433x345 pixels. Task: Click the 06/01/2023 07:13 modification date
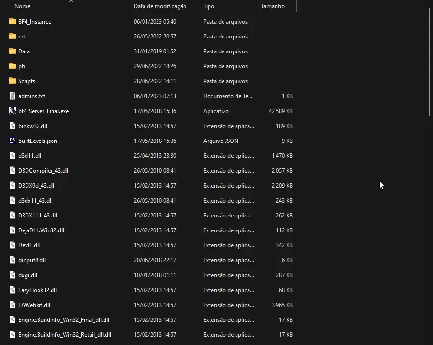(x=155, y=96)
